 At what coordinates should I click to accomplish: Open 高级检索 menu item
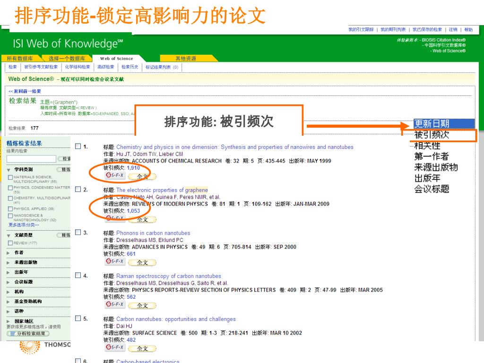(x=105, y=67)
